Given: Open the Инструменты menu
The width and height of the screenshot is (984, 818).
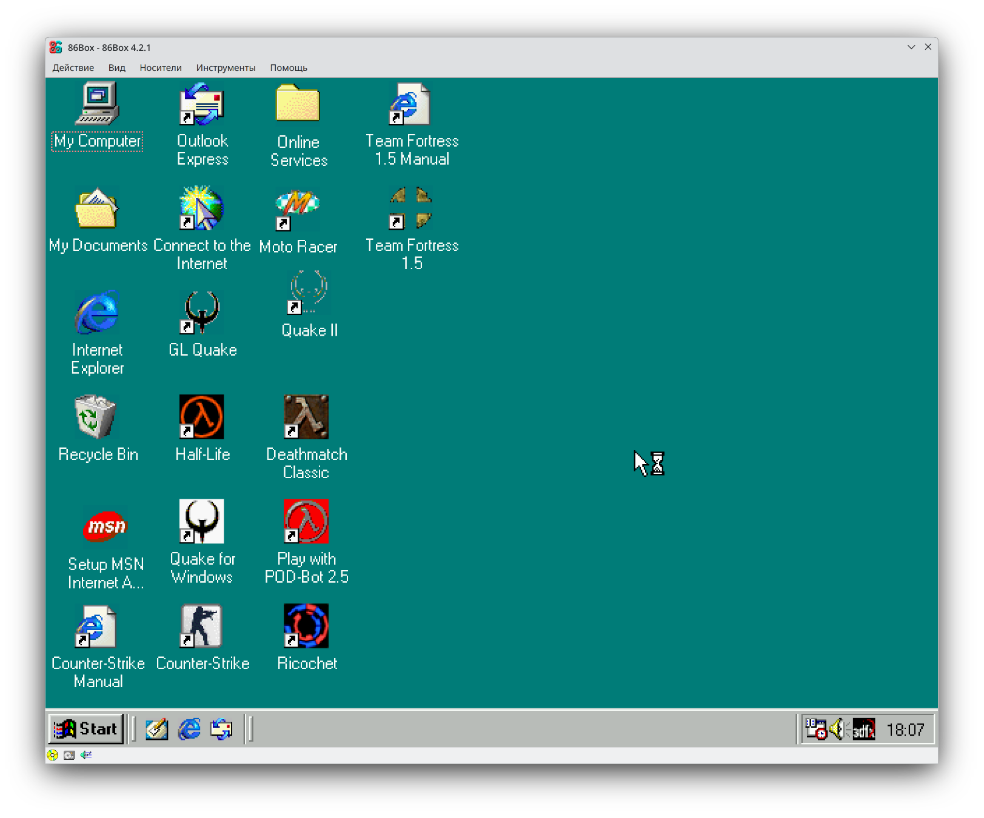Looking at the screenshot, I should [x=226, y=68].
